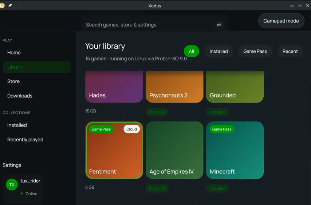Open Settings in the sidebar
Viewport: 311px width, 205px height.
(x=12, y=165)
